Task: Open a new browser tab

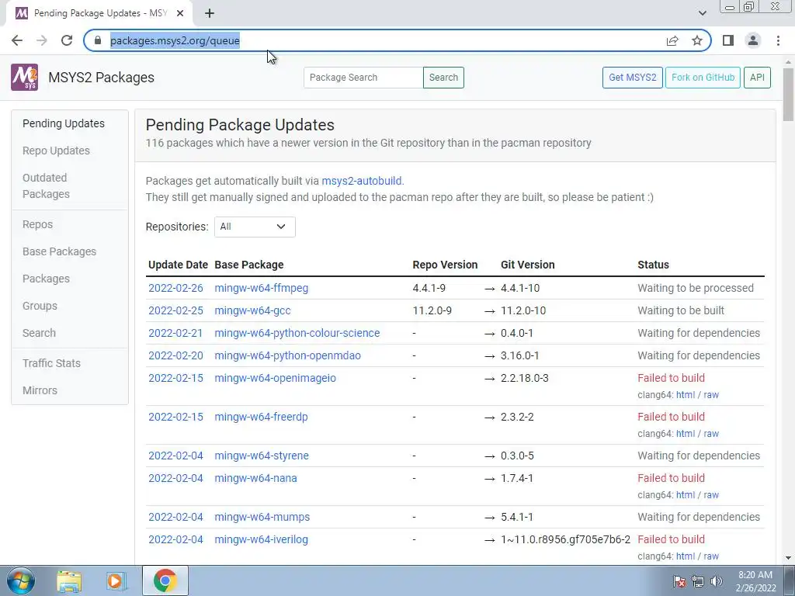Action: click(x=210, y=13)
